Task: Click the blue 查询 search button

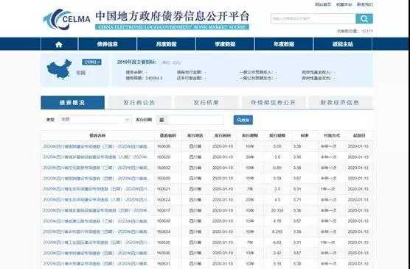Action: click(243, 120)
